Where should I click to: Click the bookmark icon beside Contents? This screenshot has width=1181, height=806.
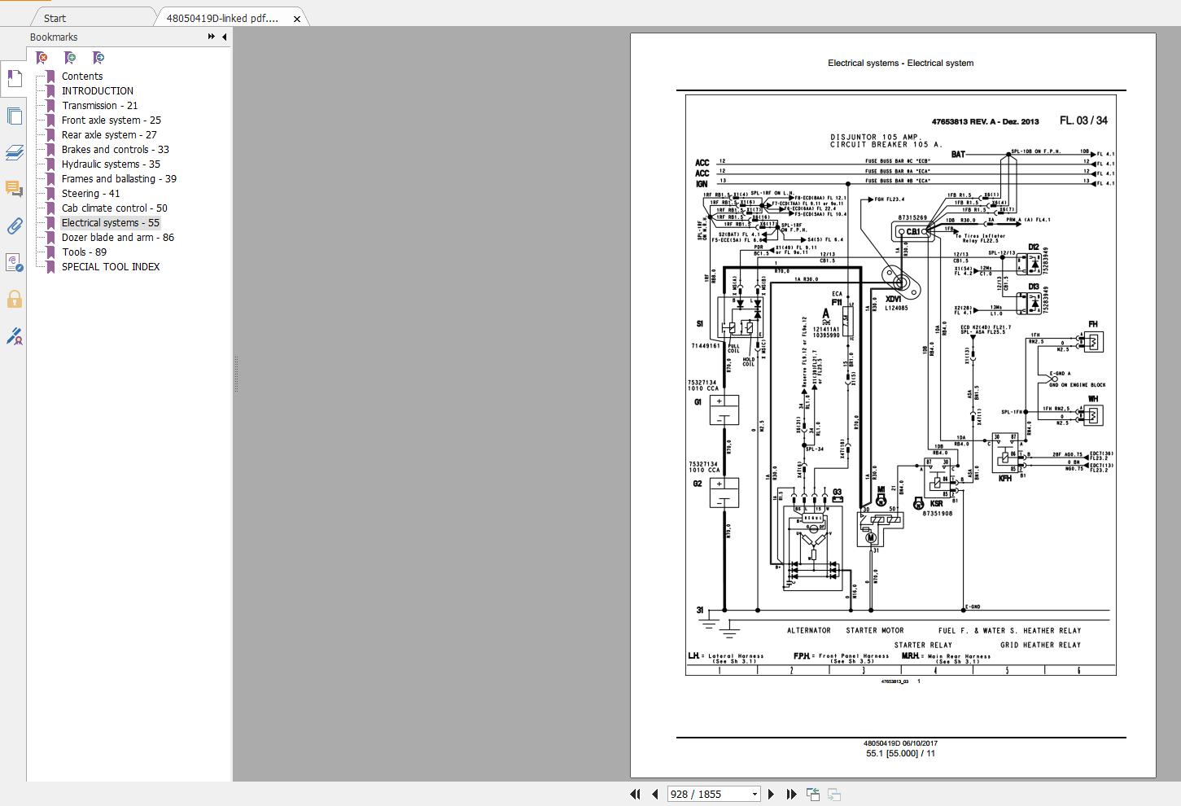(50, 76)
